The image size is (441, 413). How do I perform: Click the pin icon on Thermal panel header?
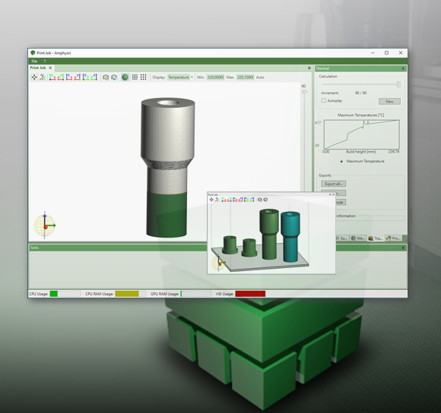tap(403, 68)
